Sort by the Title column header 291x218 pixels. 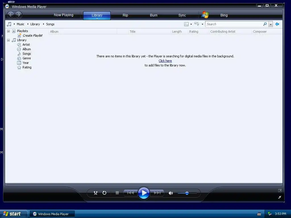click(149, 32)
